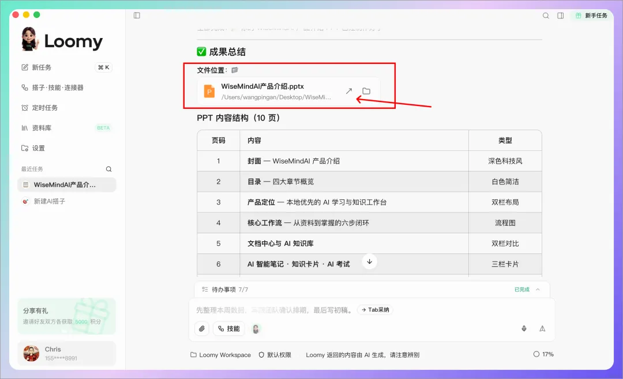The width and height of the screenshot is (623, 379).
Task: Start voice input with microphone icon
Action: coord(524,328)
